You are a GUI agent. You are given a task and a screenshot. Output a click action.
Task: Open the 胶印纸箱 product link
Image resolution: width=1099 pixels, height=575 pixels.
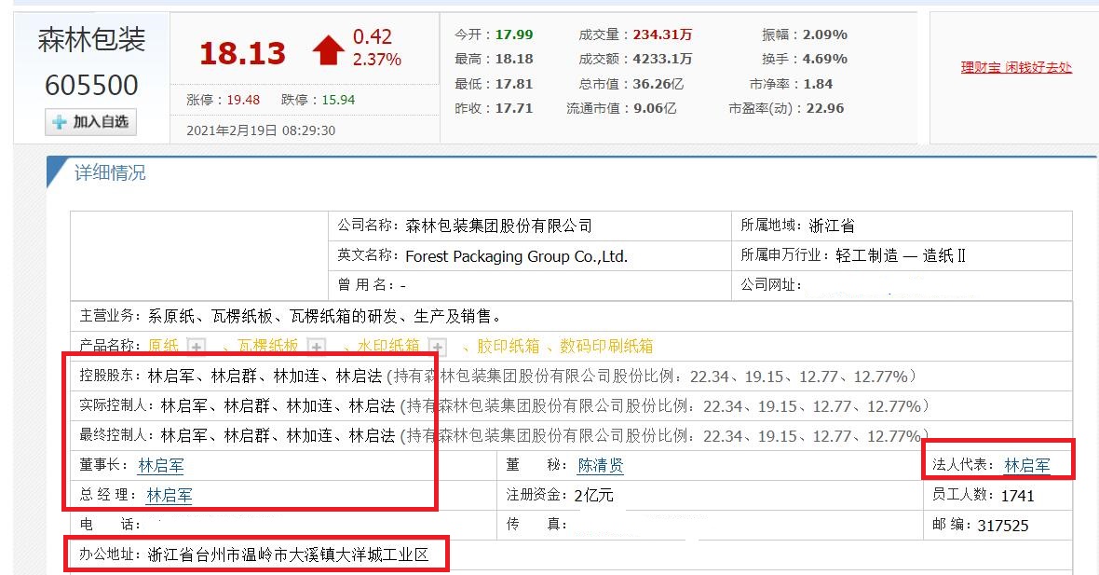[509, 346]
